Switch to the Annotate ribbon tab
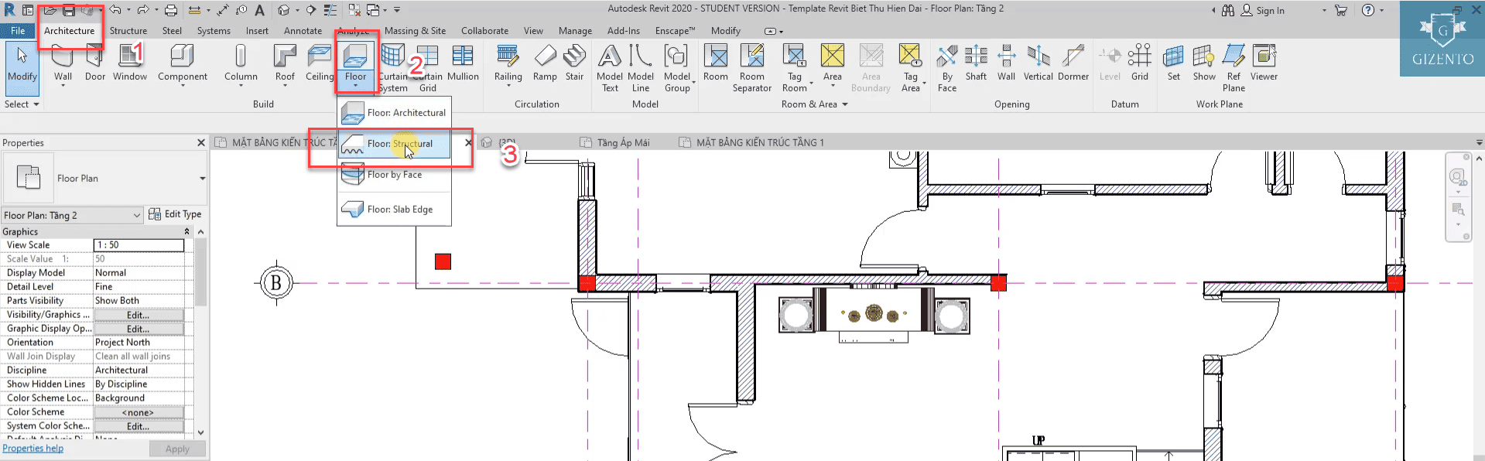The width and height of the screenshot is (1485, 461). coord(303,31)
